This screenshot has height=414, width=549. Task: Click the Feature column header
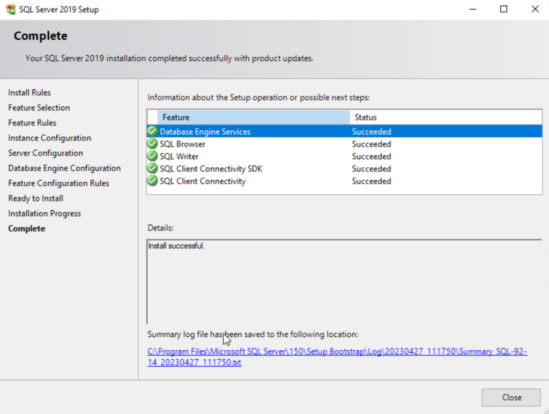(253, 117)
